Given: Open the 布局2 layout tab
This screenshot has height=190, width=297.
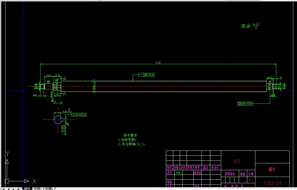Looking at the screenshot, I should click(x=49, y=189).
